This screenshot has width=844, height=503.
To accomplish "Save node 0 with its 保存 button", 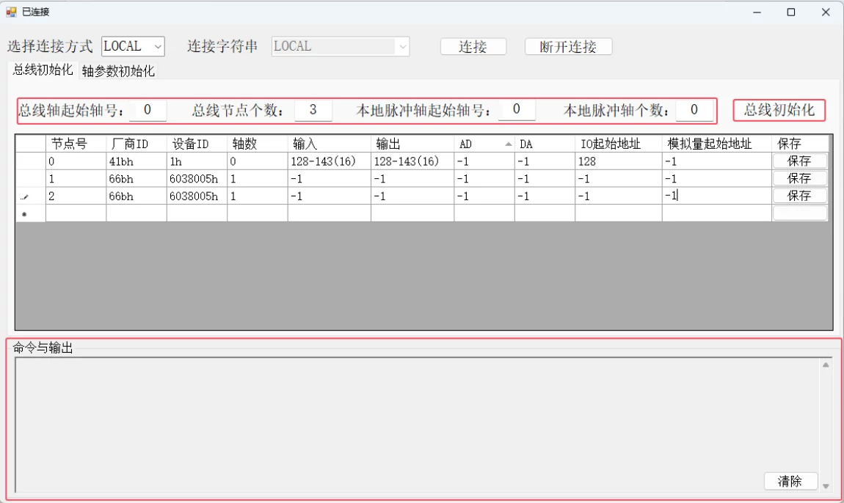I will coord(799,161).
